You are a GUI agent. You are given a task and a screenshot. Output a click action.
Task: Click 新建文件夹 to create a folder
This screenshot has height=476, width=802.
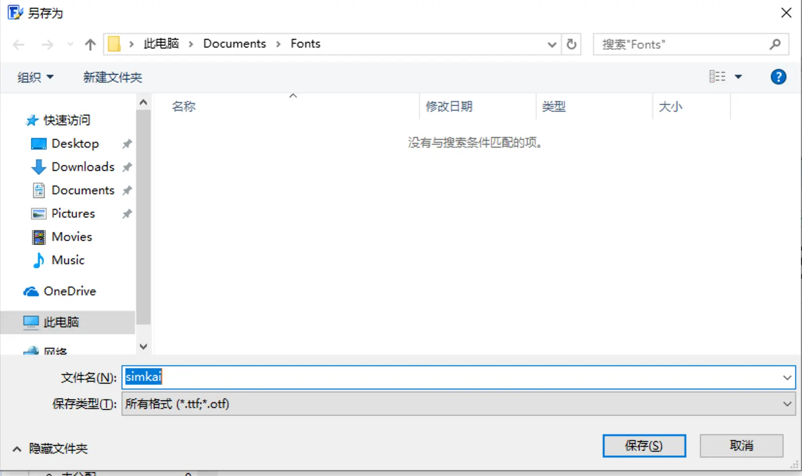coord(112,77)
